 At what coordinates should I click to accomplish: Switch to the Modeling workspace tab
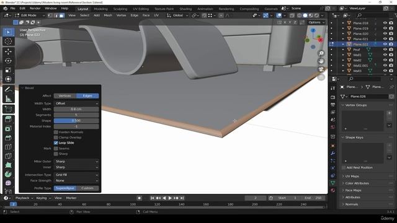[x=100, y=9]
